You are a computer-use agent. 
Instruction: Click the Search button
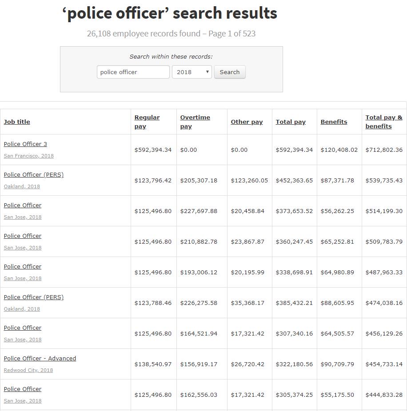coord(230,72)
